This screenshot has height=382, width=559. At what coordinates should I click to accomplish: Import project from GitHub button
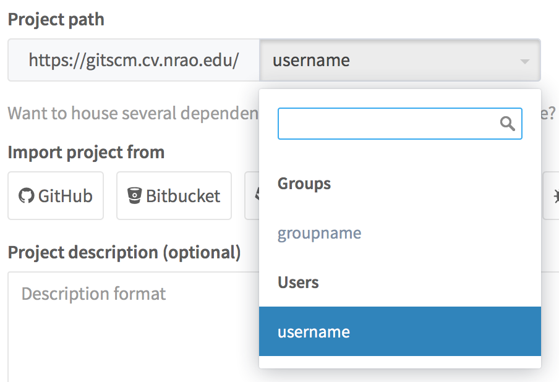click(x=56, y=196)
